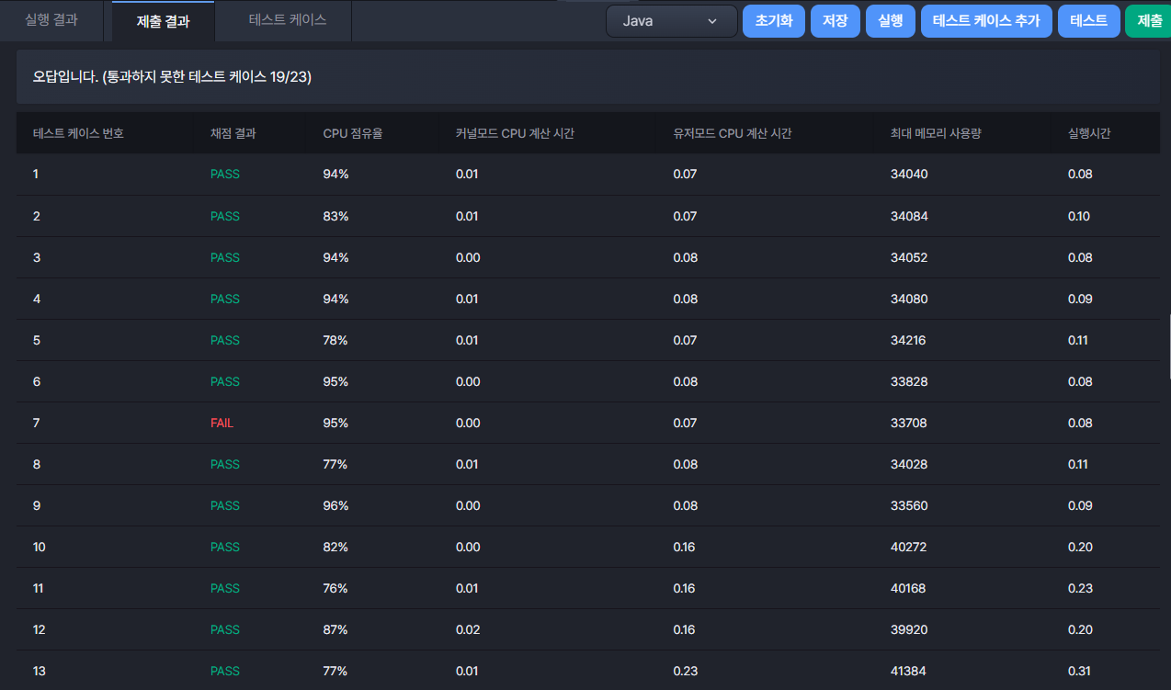The width and height of the screenshot is (1171, 690).
Task: Click the memory value 34216
Action: pos(908,340)
